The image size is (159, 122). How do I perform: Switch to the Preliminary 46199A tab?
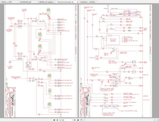(x=88, y=2)
